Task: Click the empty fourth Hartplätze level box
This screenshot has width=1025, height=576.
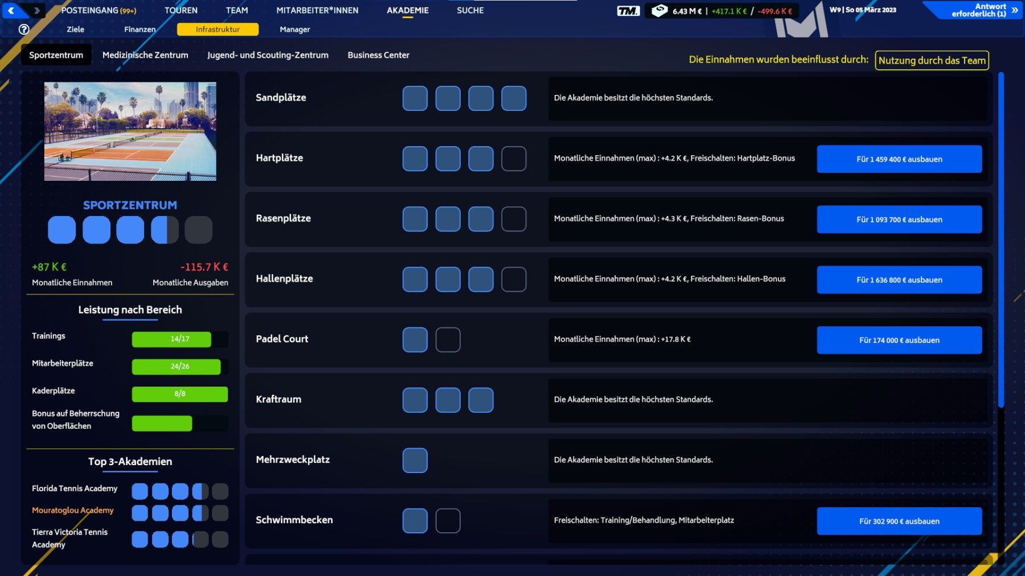Action: (x=514, y=159)
